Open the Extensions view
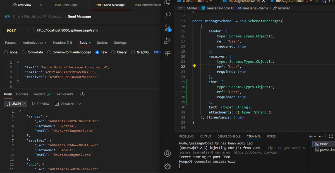The image size is (335, 173). coord(167,53)
